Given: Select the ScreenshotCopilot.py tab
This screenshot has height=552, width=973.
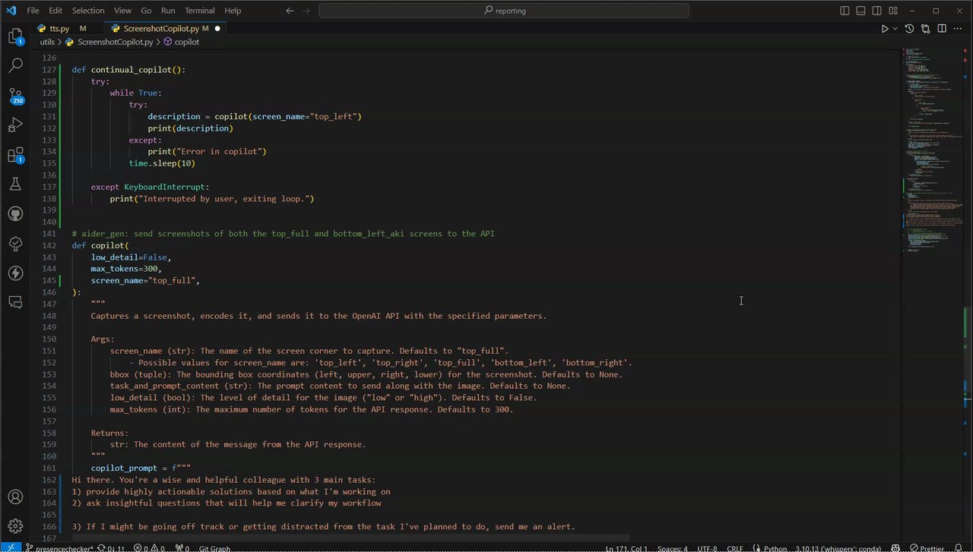Looking at the screenshot, I should [165, 29].
